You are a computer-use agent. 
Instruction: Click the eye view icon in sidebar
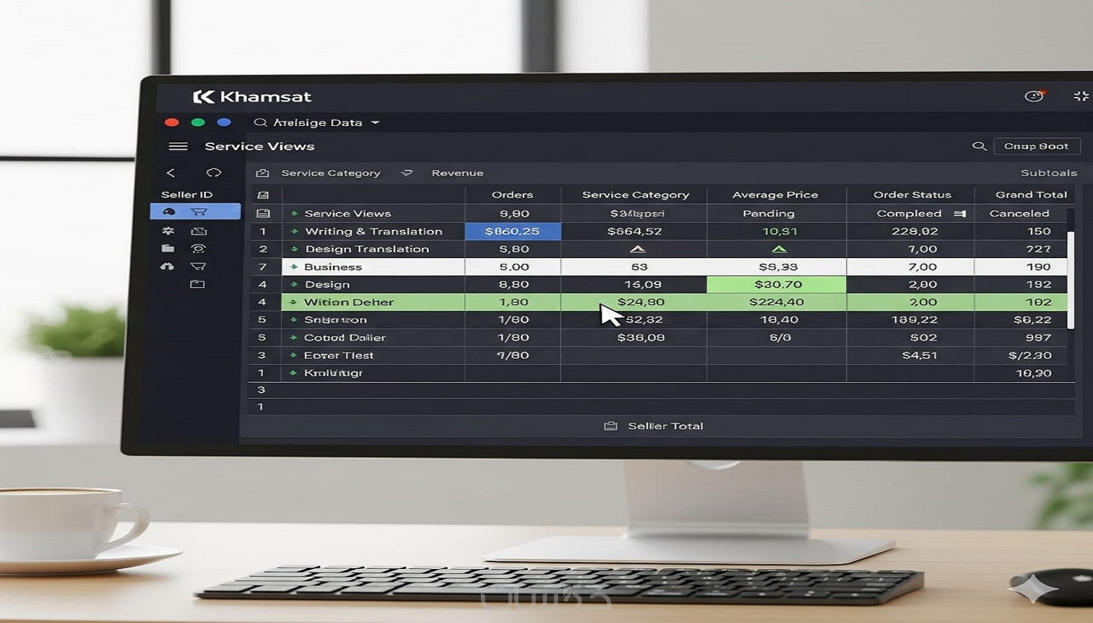tap(199, 249)
